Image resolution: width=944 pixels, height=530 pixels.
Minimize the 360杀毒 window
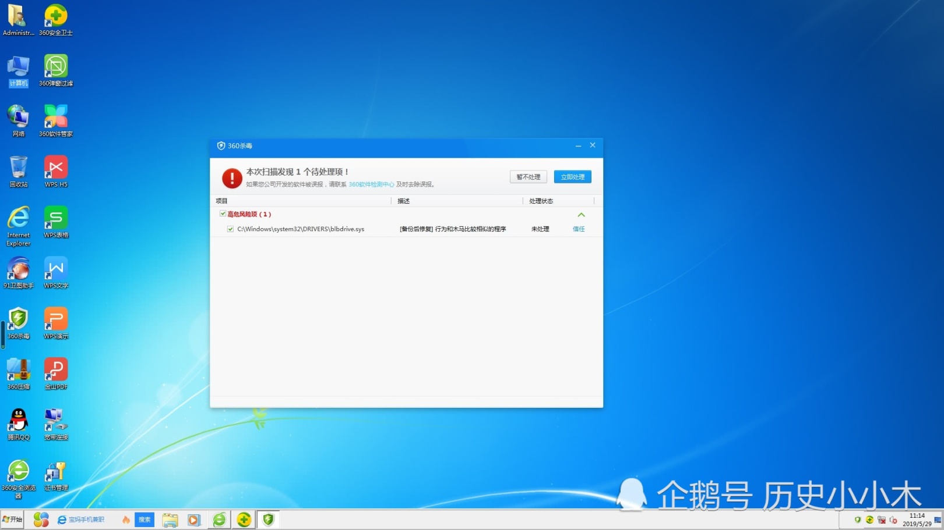tap(578, 145)
